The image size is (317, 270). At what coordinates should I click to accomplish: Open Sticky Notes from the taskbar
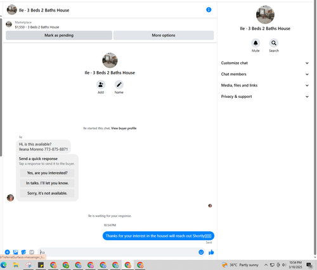coord(41,265)
